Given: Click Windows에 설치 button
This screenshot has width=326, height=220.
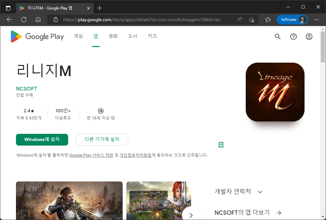Looking at the screenshot, I should tap(42, 139).
